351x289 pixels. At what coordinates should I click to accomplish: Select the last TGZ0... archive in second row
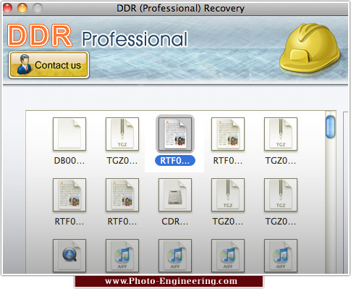pyautogui.click(x=281, y=195)
